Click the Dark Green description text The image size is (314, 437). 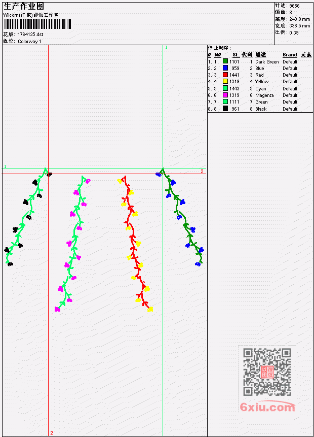click(267, 61)
